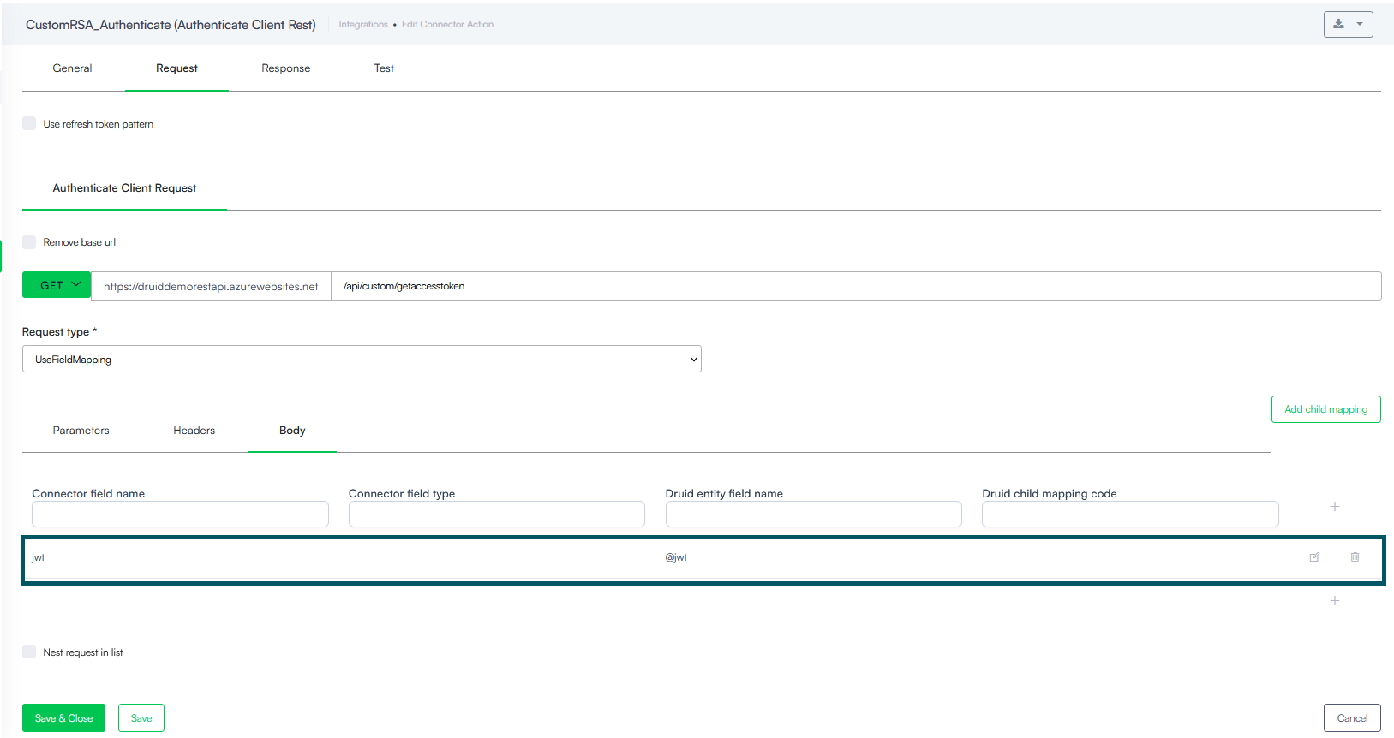Focus the Connector field name filter box
Viewport: 1394px width, 738px height.
click(180, 515)
